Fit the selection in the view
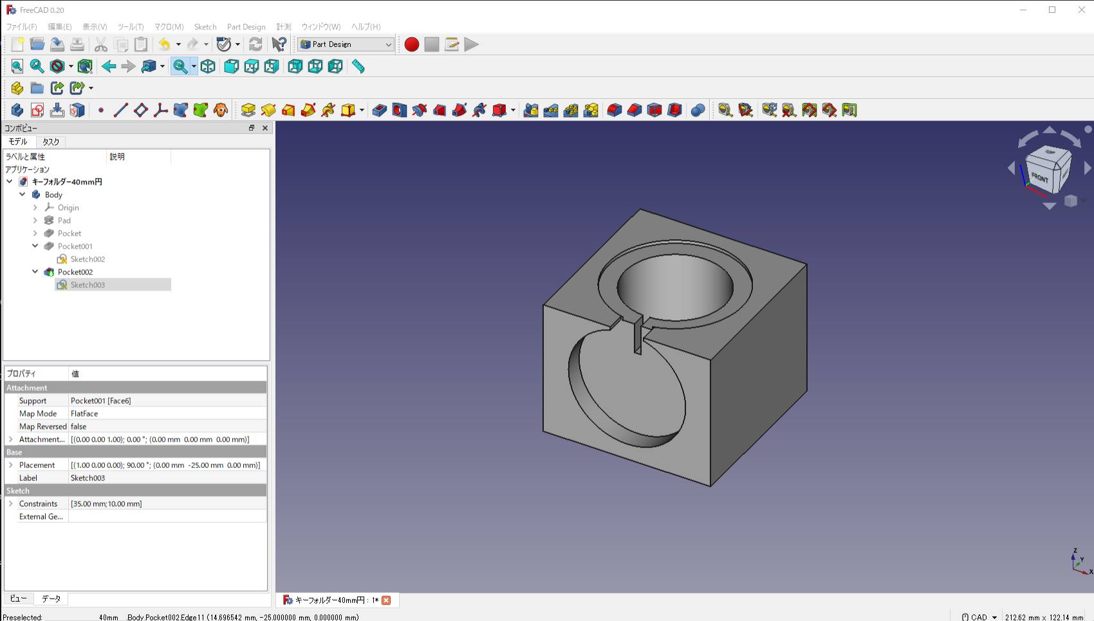 coord(37,66)
